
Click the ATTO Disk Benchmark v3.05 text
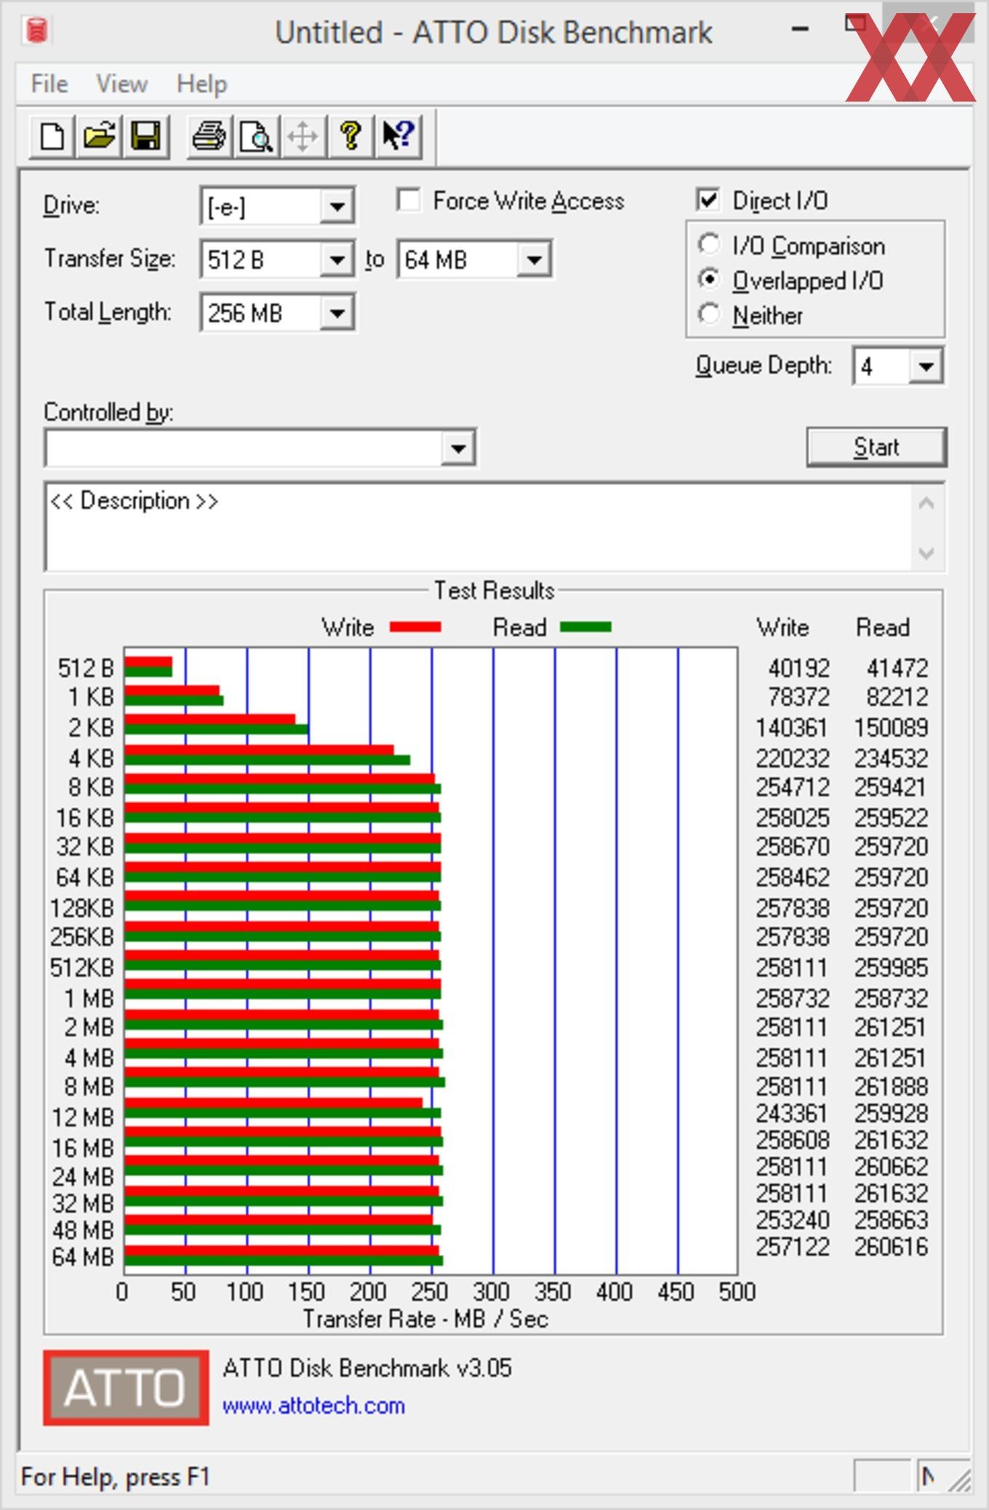(367, 1368)
